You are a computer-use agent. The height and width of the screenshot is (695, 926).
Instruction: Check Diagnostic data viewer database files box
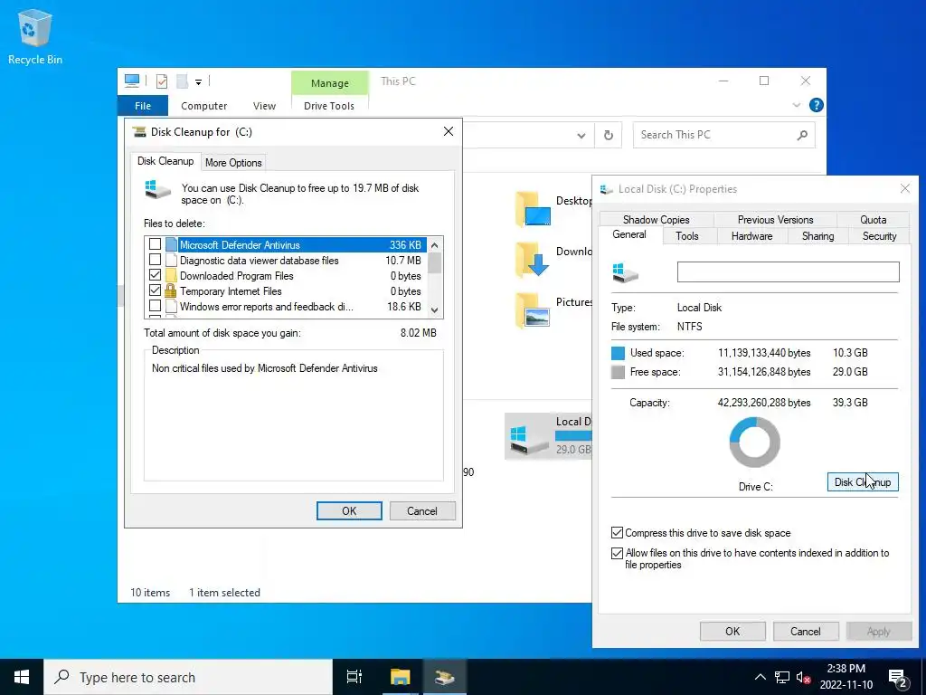point(155,260)
